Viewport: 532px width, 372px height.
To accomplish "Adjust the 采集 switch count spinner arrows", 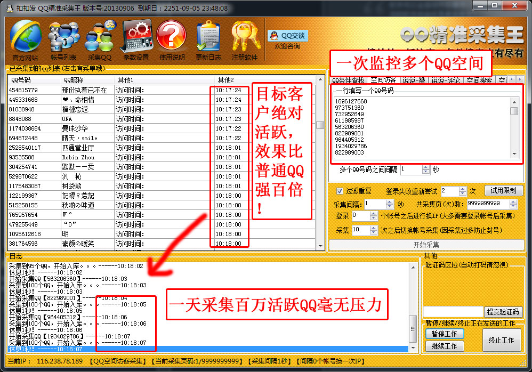I will point(374,230).
